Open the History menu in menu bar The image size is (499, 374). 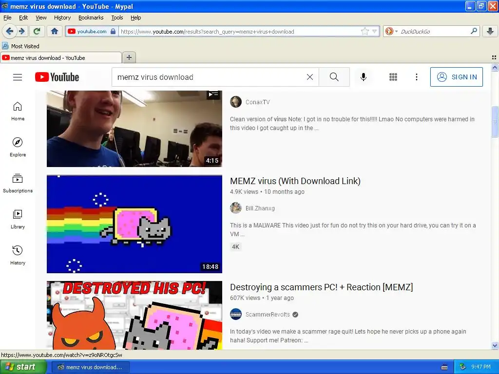[62, 18]
